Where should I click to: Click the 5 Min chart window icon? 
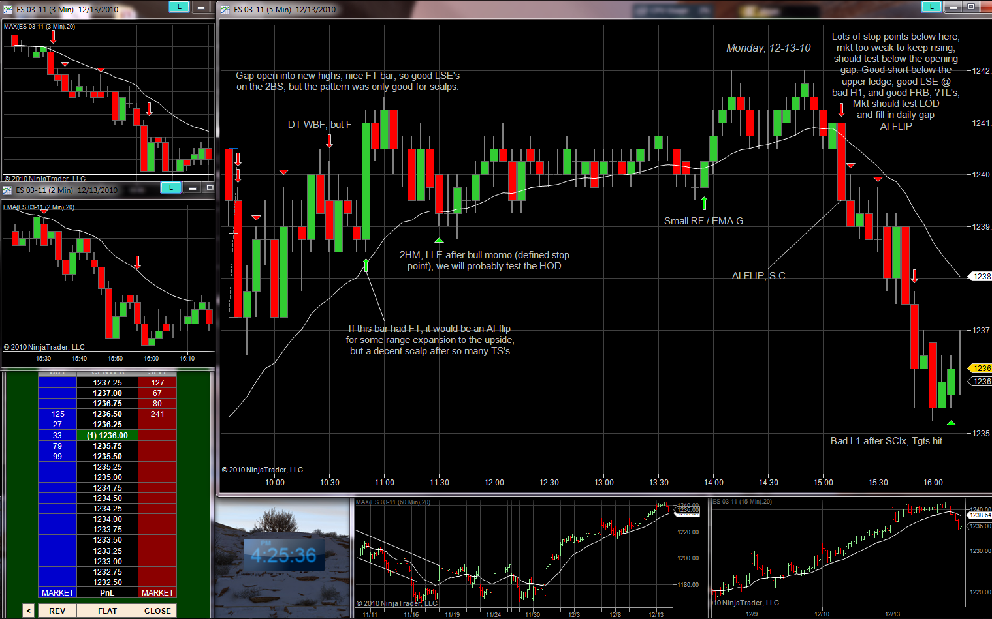point(226,9)
